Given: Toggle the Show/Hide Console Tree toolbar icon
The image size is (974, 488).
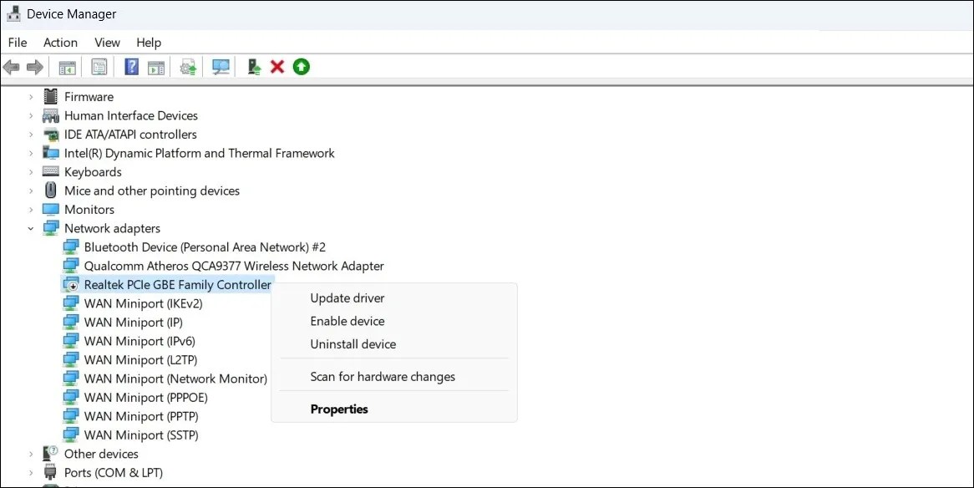Looking at the screenshot, I should pos(67,67).
